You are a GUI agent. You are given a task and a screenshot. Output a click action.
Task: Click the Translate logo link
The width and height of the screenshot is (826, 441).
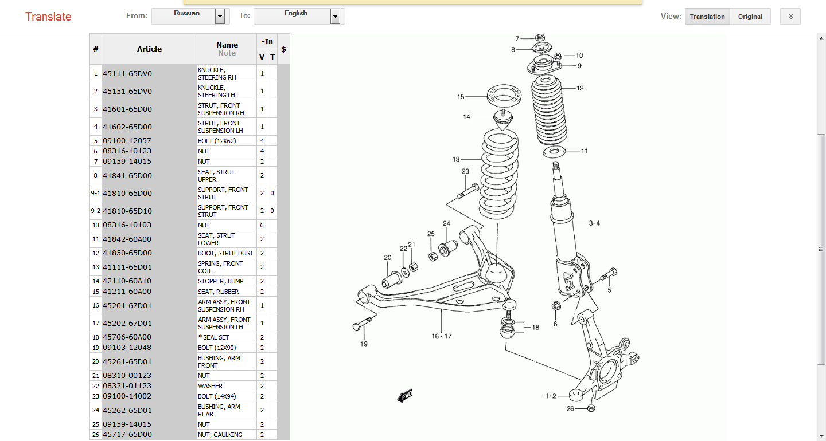48,17
